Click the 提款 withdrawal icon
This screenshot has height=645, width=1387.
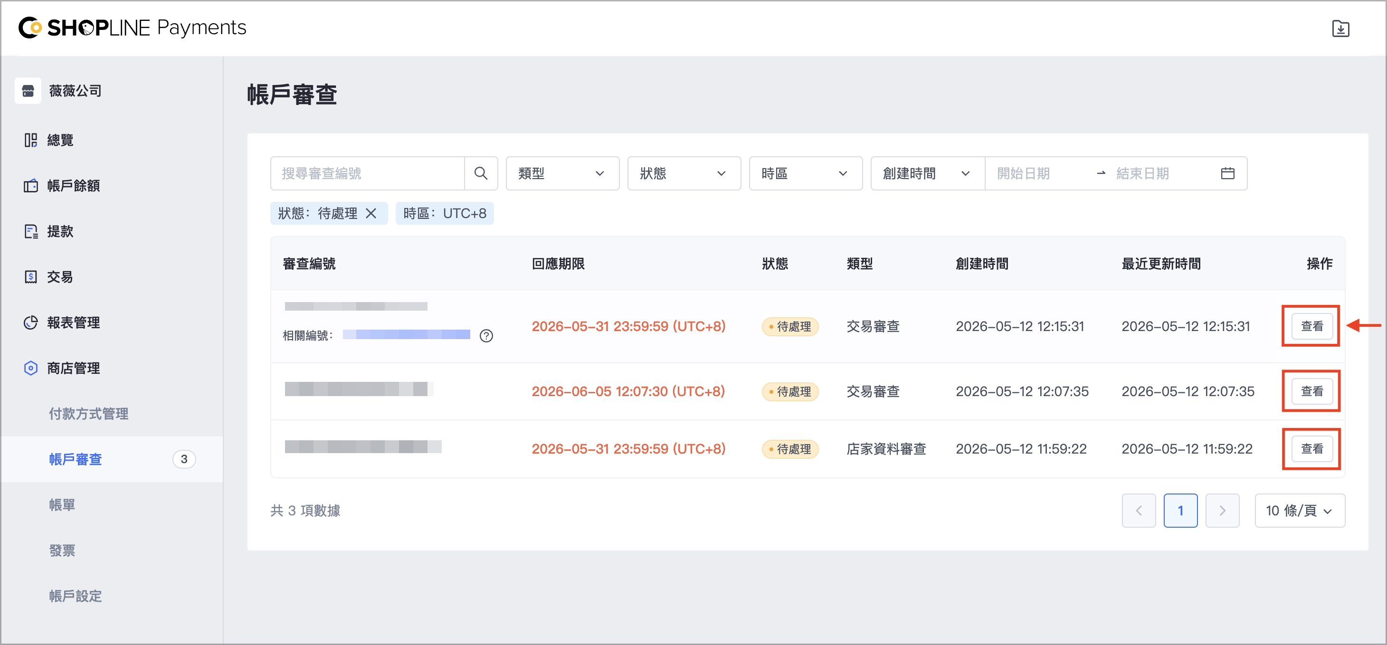[31, 231]
